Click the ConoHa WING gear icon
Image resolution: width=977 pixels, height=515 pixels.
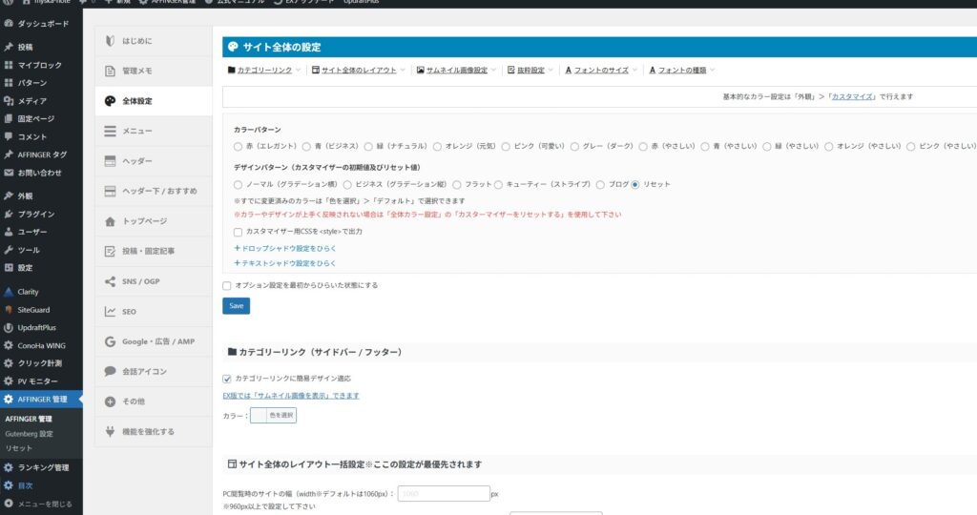(8, 345)
